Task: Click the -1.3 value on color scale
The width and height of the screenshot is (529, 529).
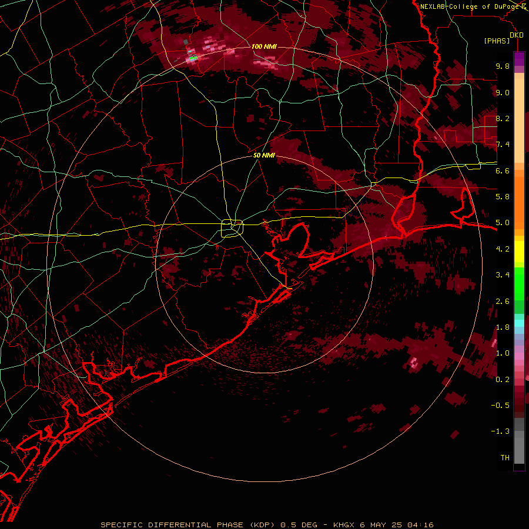Action: (x=500, y=431)
